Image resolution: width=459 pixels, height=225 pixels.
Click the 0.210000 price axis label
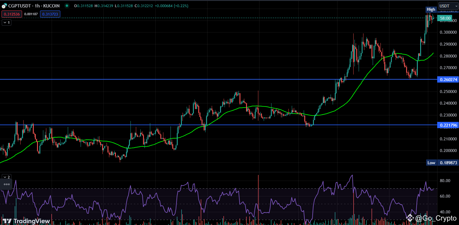click(x=448, y=139)
